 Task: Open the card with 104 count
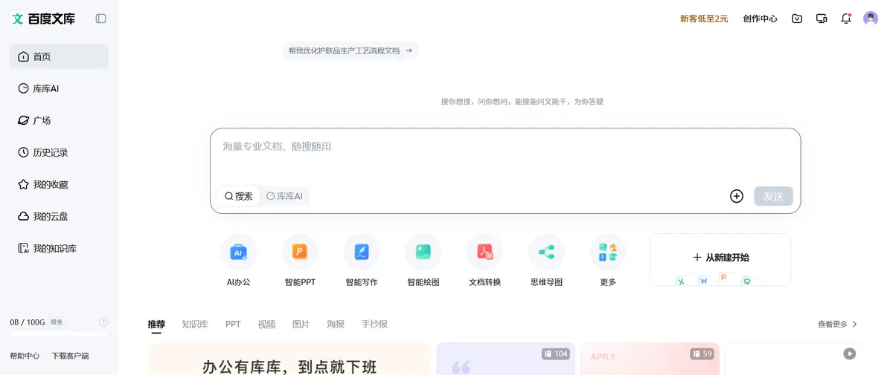[505, 359]
